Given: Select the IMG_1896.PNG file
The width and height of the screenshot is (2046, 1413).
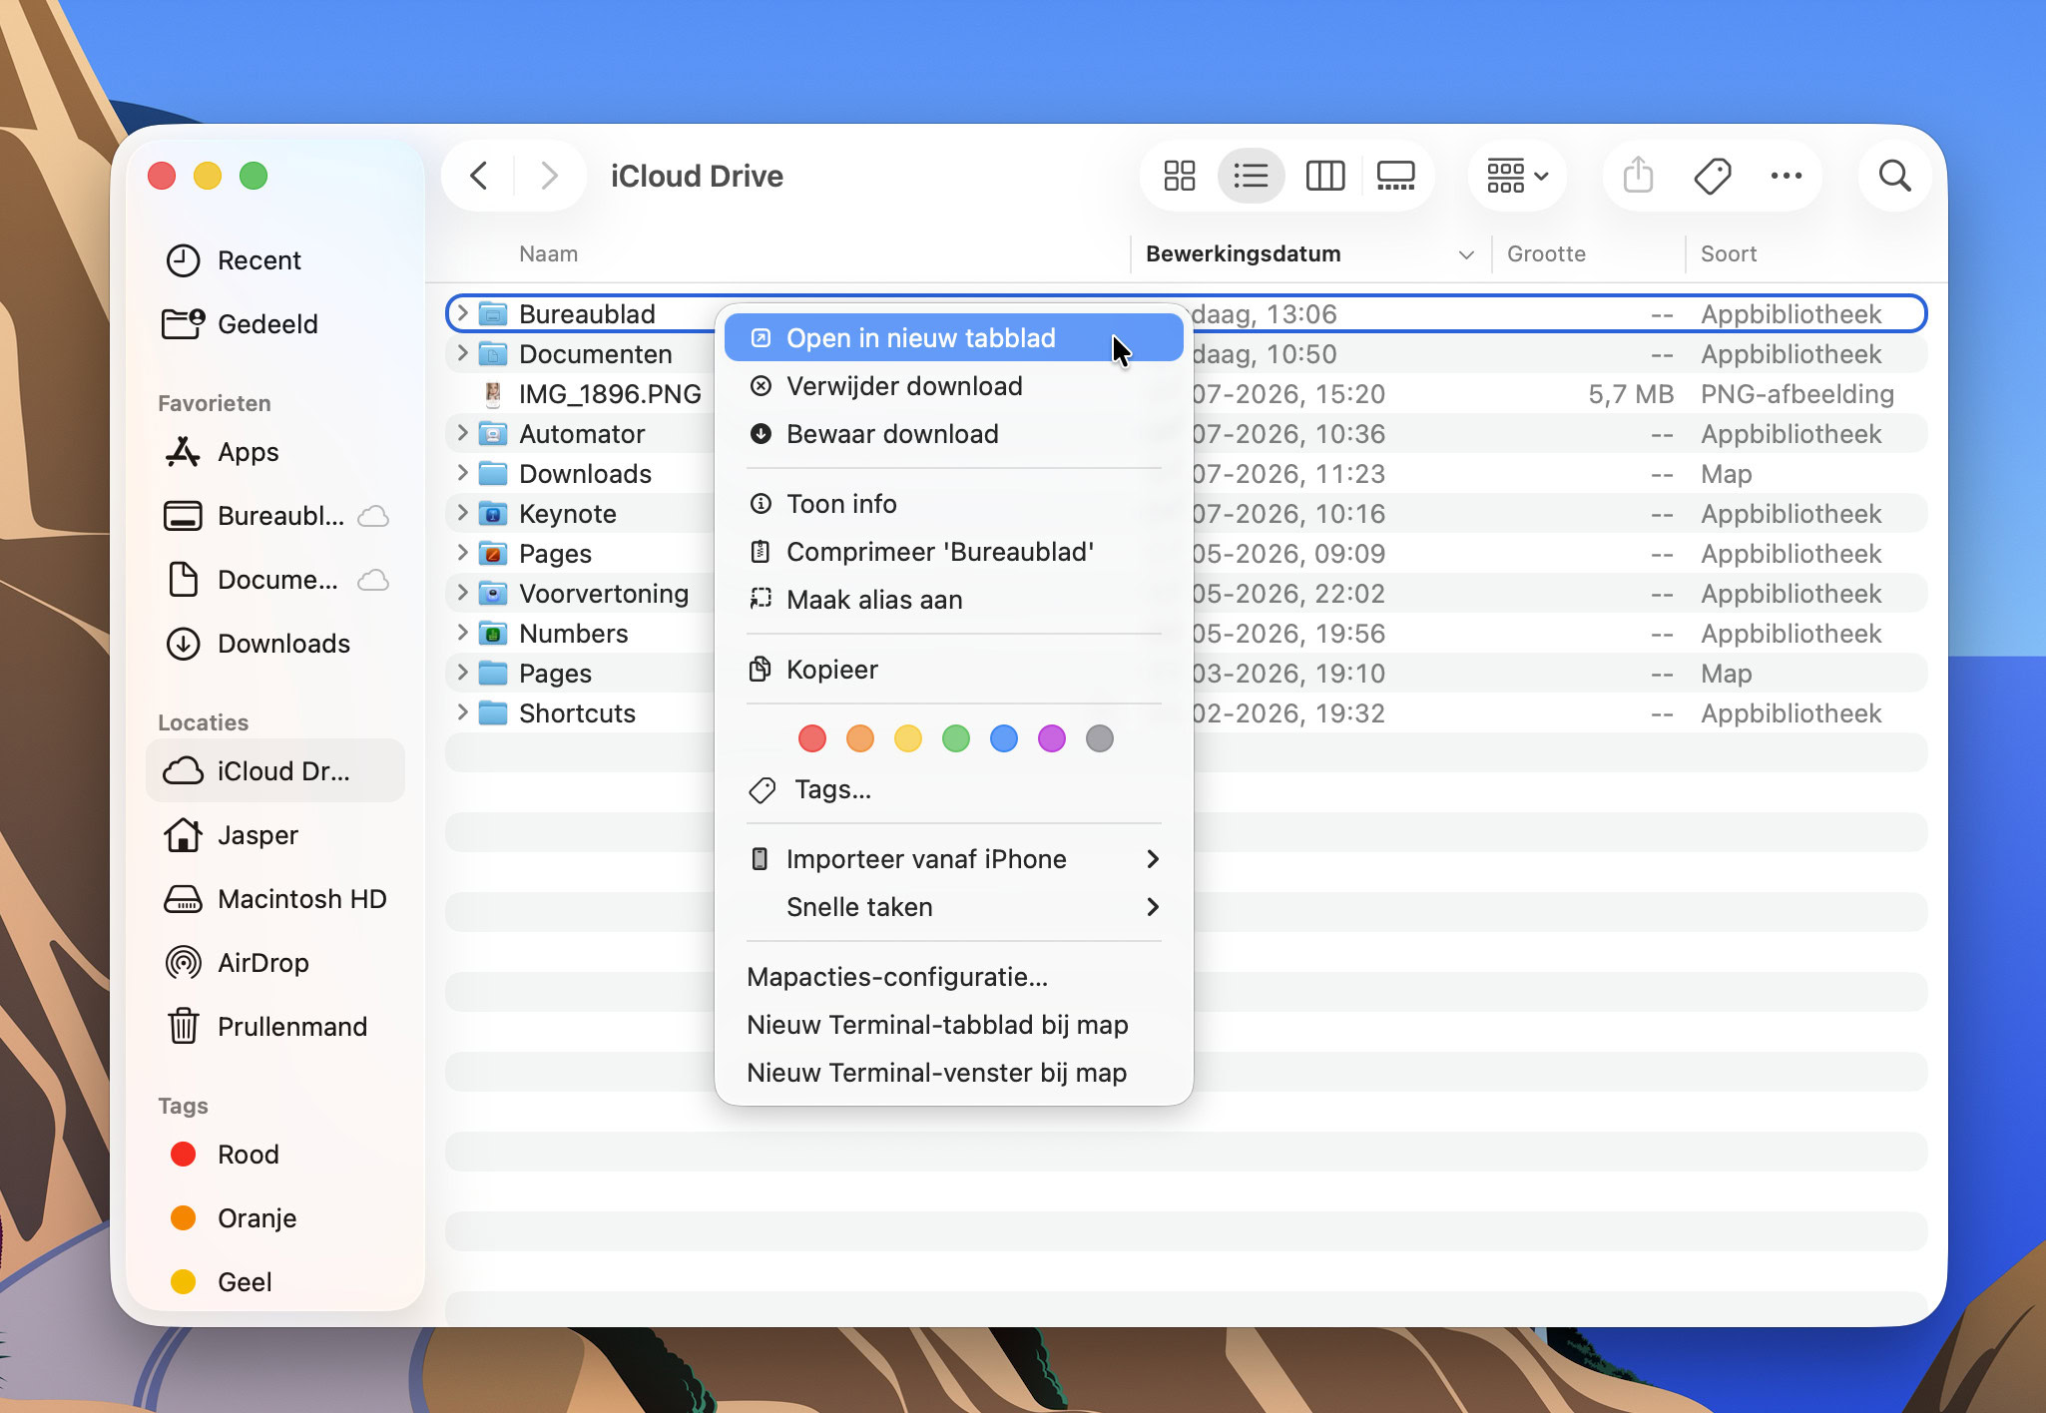Looking at the screenshot, I should [610, 394].
